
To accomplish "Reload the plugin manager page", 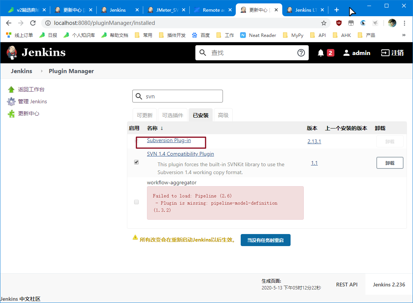I will 33,23.
